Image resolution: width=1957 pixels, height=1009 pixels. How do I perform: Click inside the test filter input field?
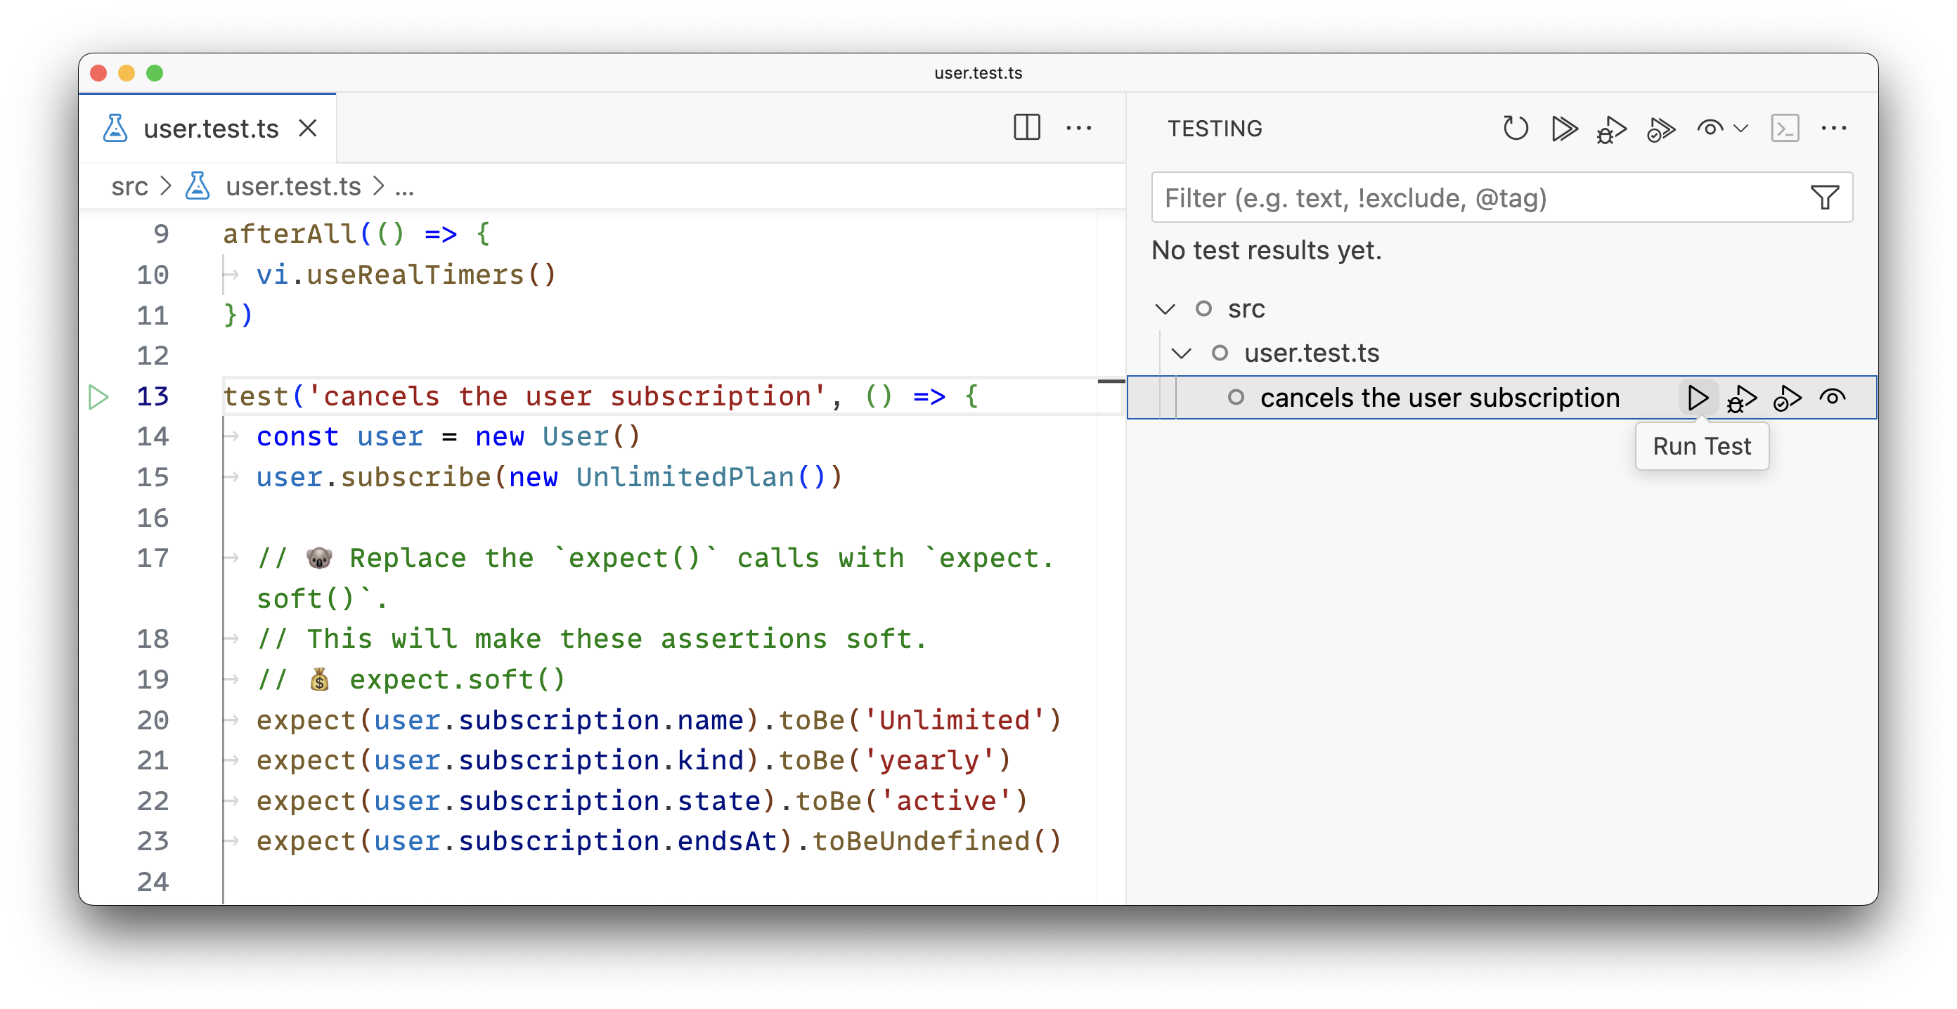[1443, 197]
